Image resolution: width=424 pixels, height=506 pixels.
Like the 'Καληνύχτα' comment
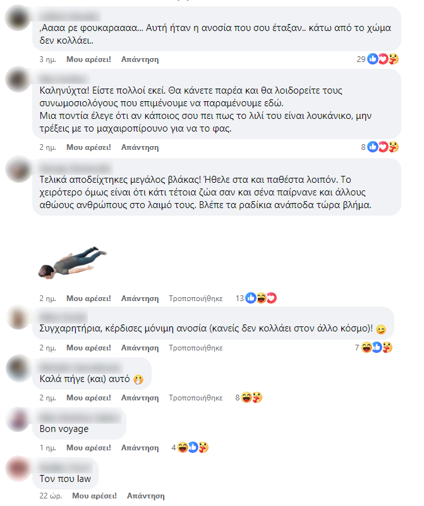[x=88, y=147]
